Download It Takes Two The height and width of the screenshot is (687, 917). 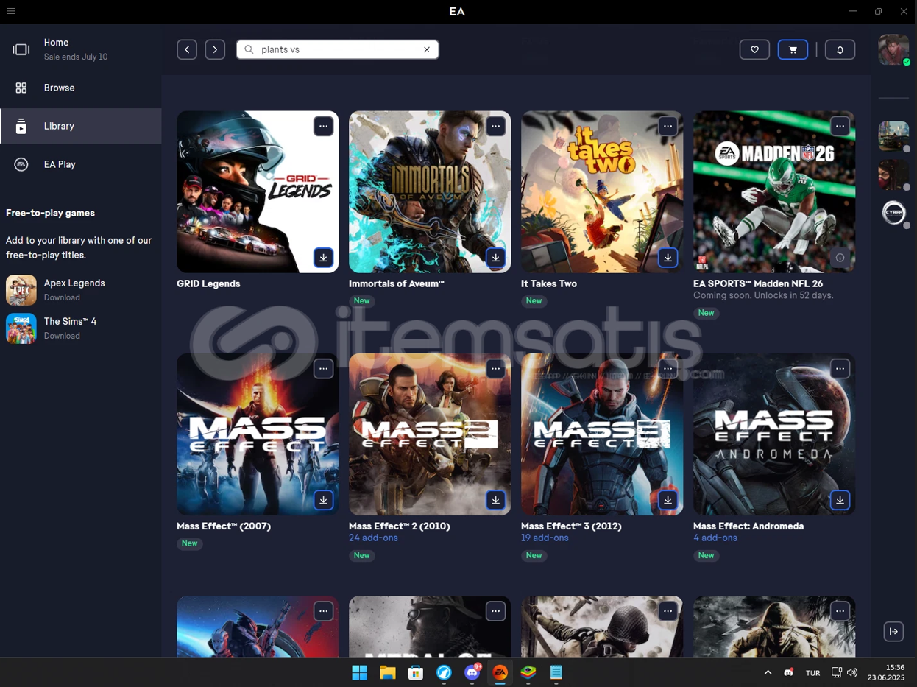(668, 258)
